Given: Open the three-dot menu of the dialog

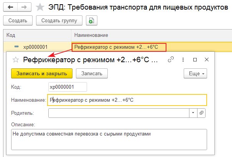Looking at the screenshot, I should [183, 59].
